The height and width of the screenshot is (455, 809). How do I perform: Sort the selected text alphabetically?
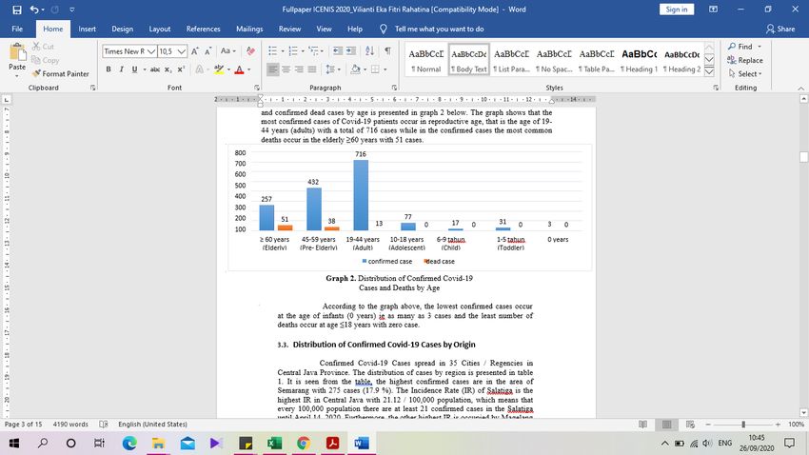pos(369,50)
